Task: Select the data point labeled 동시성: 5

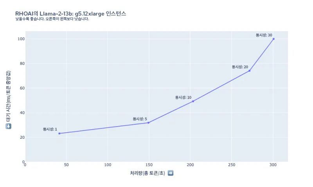Action: click(x=148, y=123)
